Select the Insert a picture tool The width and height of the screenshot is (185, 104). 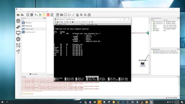[x=62, y=15]
